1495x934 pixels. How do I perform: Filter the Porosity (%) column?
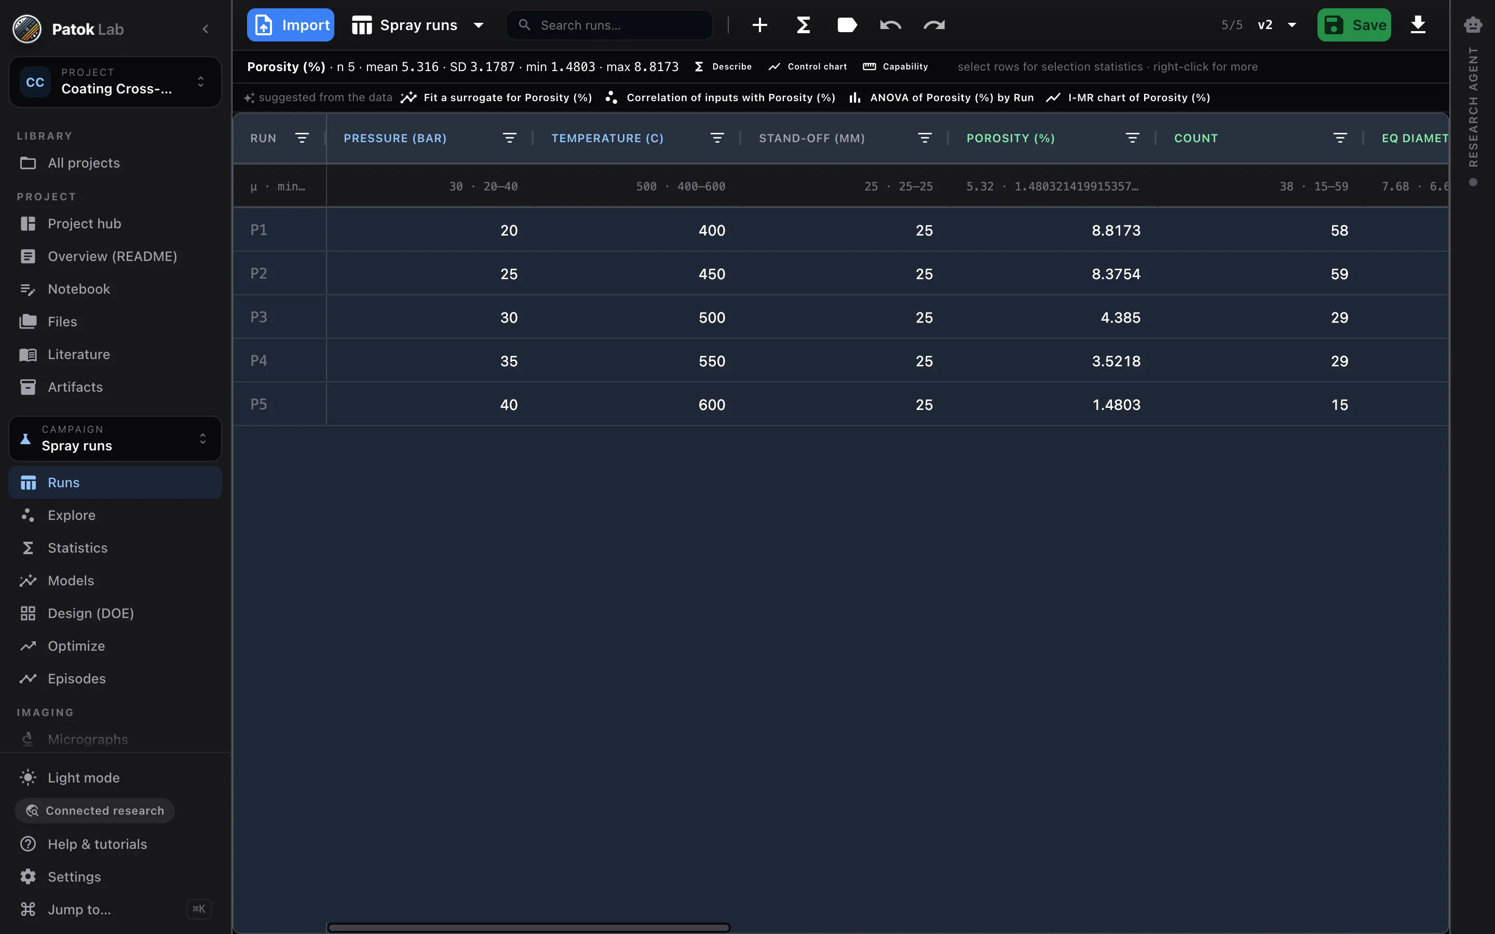[1132, 138]
